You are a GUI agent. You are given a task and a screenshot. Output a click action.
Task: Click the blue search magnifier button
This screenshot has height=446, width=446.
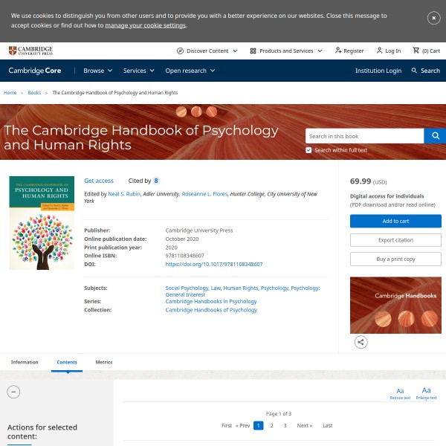[435, 136]
